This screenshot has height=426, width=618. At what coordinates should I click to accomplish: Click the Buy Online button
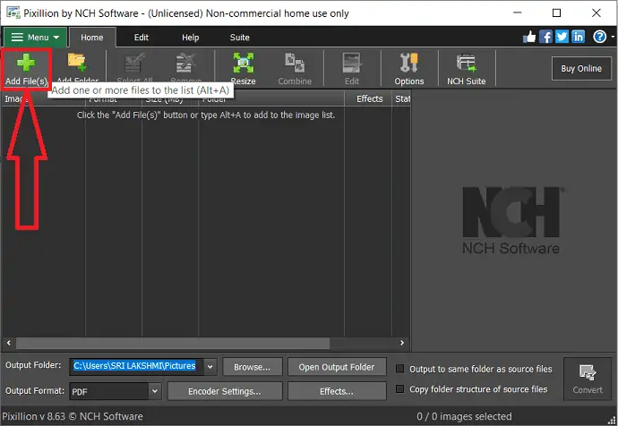[x=581, y=69]
